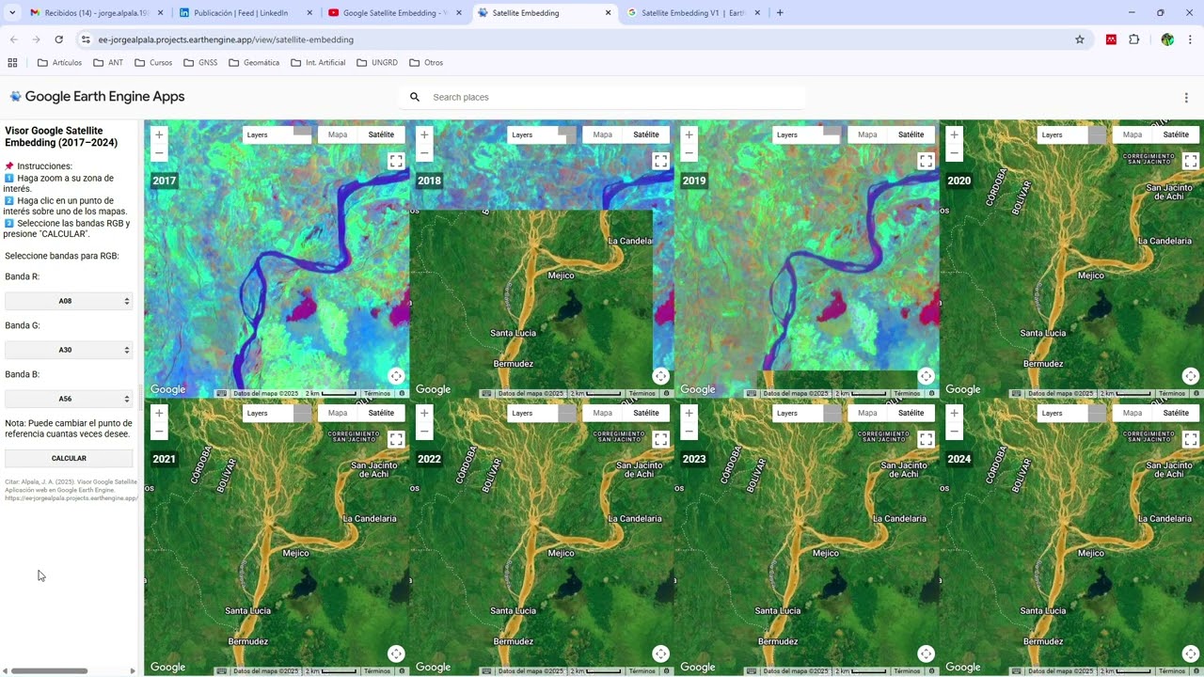1204x677 pixels.
Task: Open the Geomática bookmark folder
Action: [x=254, y=63]
